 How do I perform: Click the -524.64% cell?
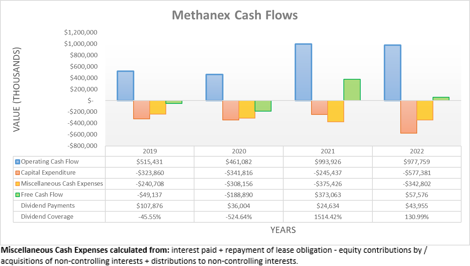[x=238, y=217]
